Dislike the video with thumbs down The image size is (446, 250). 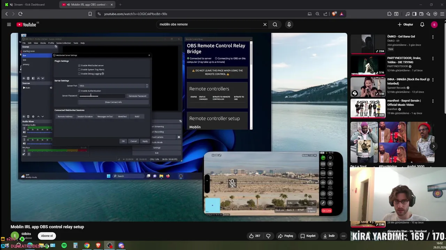click(268, 236)
